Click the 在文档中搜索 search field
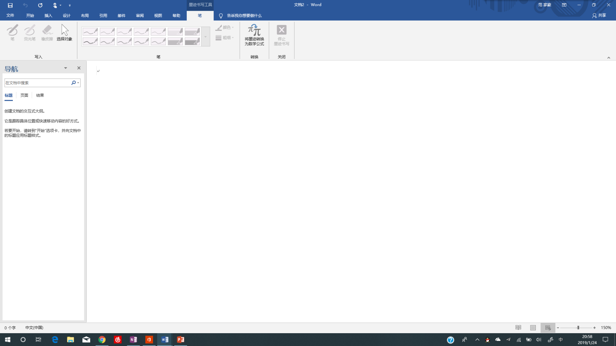 (x=37, y=83)
